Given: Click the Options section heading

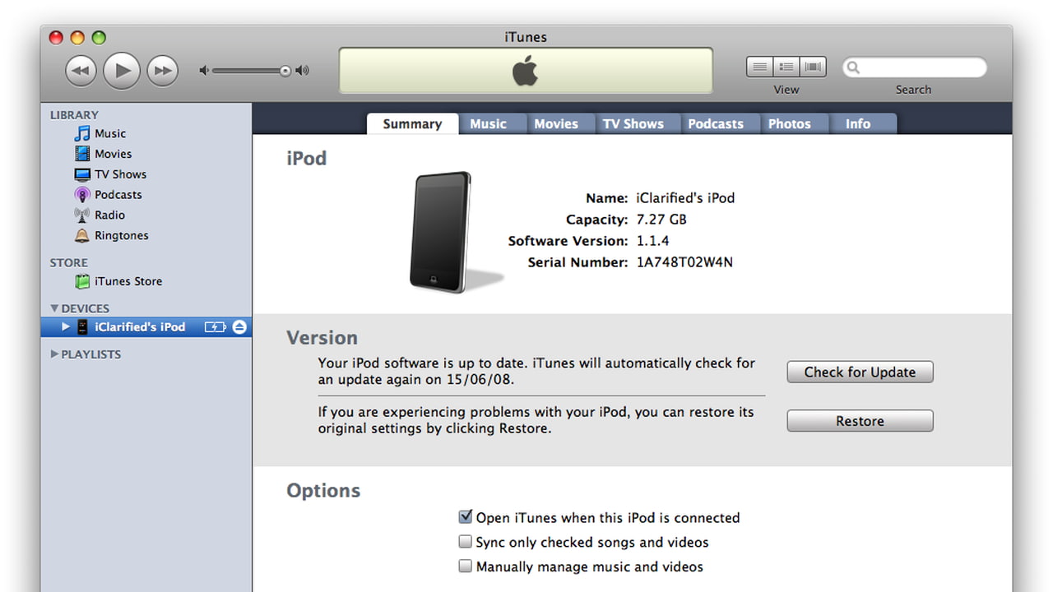Looking at the screenshot, I should pyautogui.click(x=323, y=491).
